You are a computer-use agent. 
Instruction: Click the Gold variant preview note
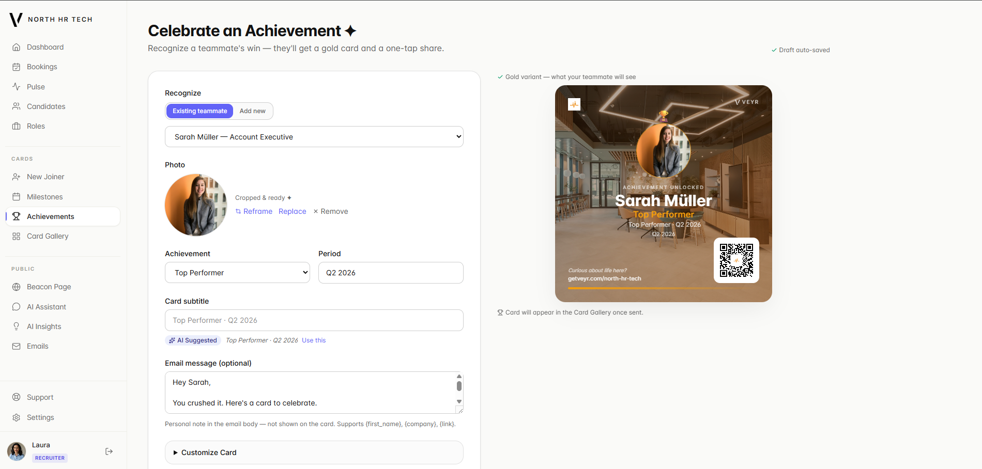point(566,77)
